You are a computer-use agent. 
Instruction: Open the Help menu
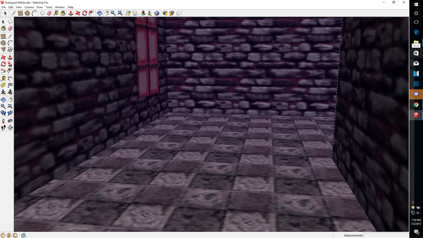[x=71, y=7]
